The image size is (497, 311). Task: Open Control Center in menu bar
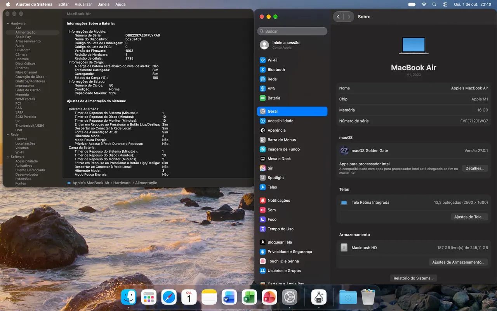pos(445,4)
